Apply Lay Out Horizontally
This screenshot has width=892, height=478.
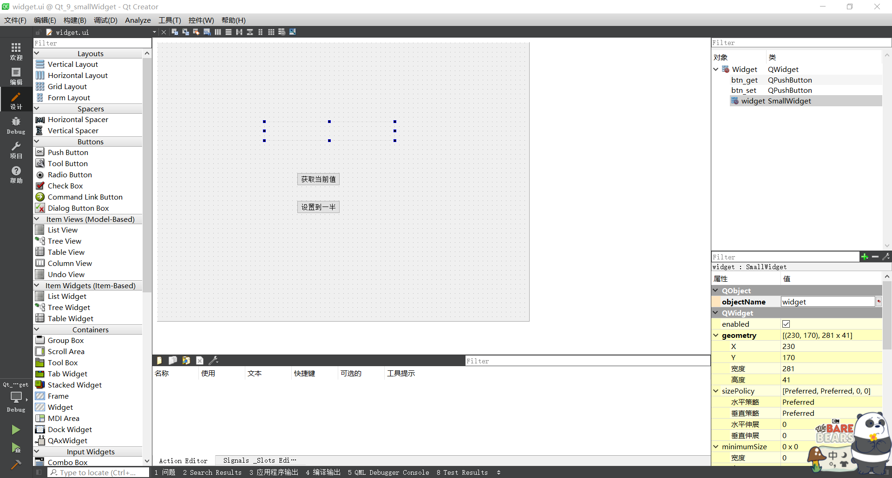(217, 32)
